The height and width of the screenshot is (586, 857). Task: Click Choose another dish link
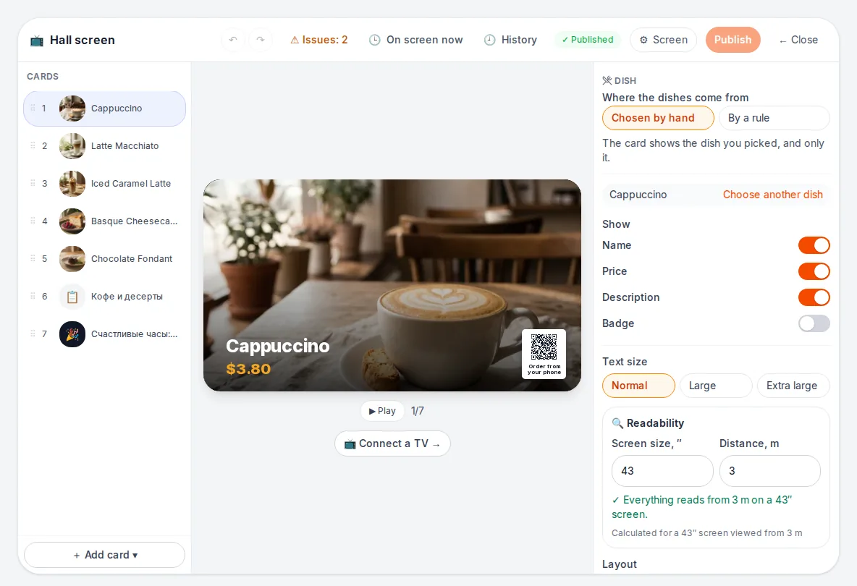tap(772, 195)
